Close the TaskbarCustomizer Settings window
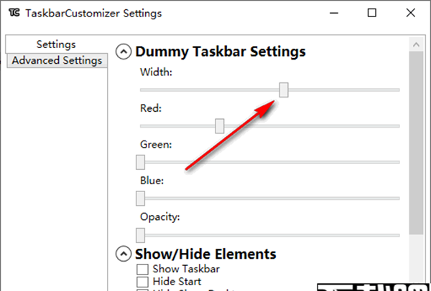Viewport: 431px width, 291px height. click(411, 13)
